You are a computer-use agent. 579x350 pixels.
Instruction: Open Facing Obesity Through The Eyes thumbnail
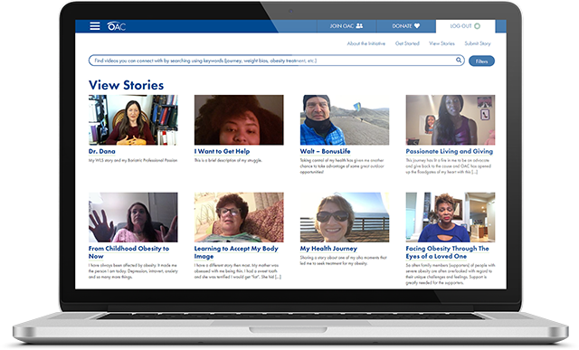tap(451, 217)
